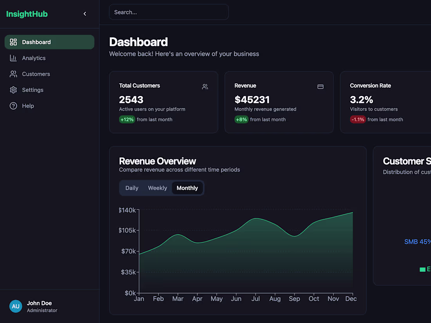Screen dimensions: 431x323
Task: Select the Customers sidebar icon
Action: (13, 74)
